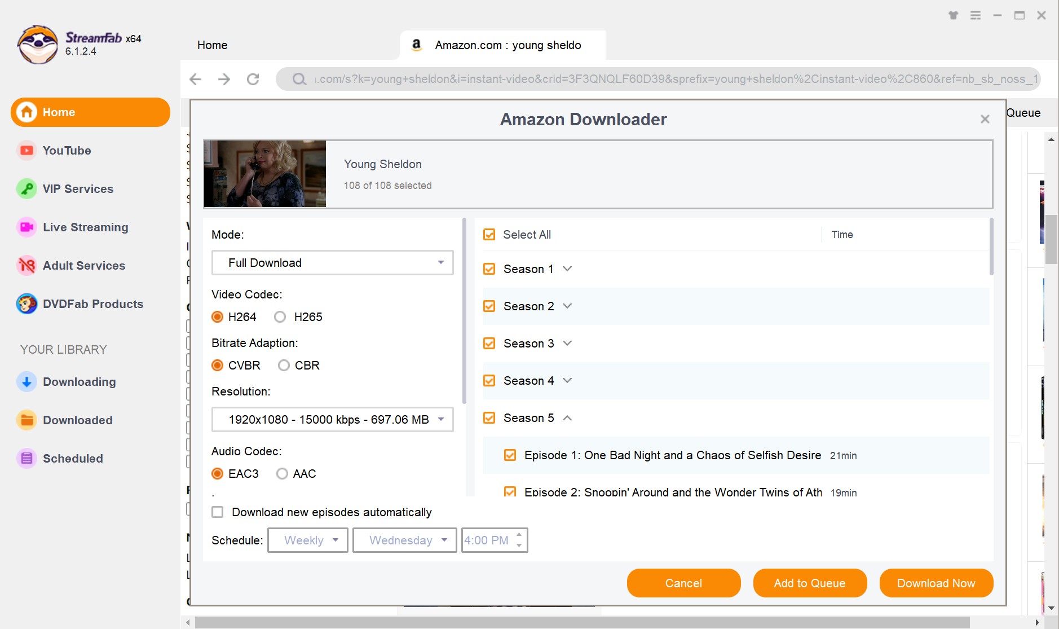1059x629 pixels.
Task: Go back with the browser back arrow
Action: point(196,79)
